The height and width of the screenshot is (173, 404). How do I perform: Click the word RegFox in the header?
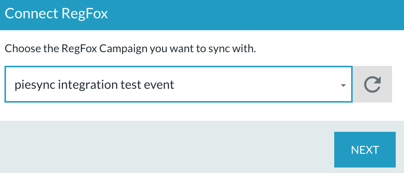pos(84,14)
